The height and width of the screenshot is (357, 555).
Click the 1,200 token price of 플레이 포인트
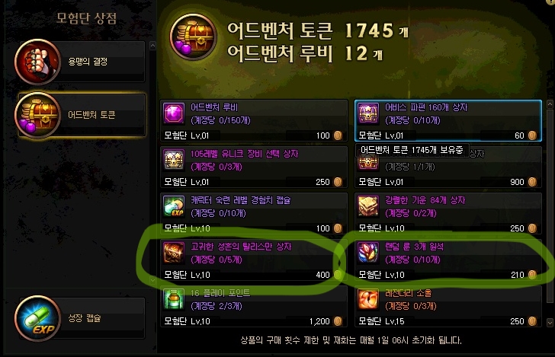(x=319, y=321)
